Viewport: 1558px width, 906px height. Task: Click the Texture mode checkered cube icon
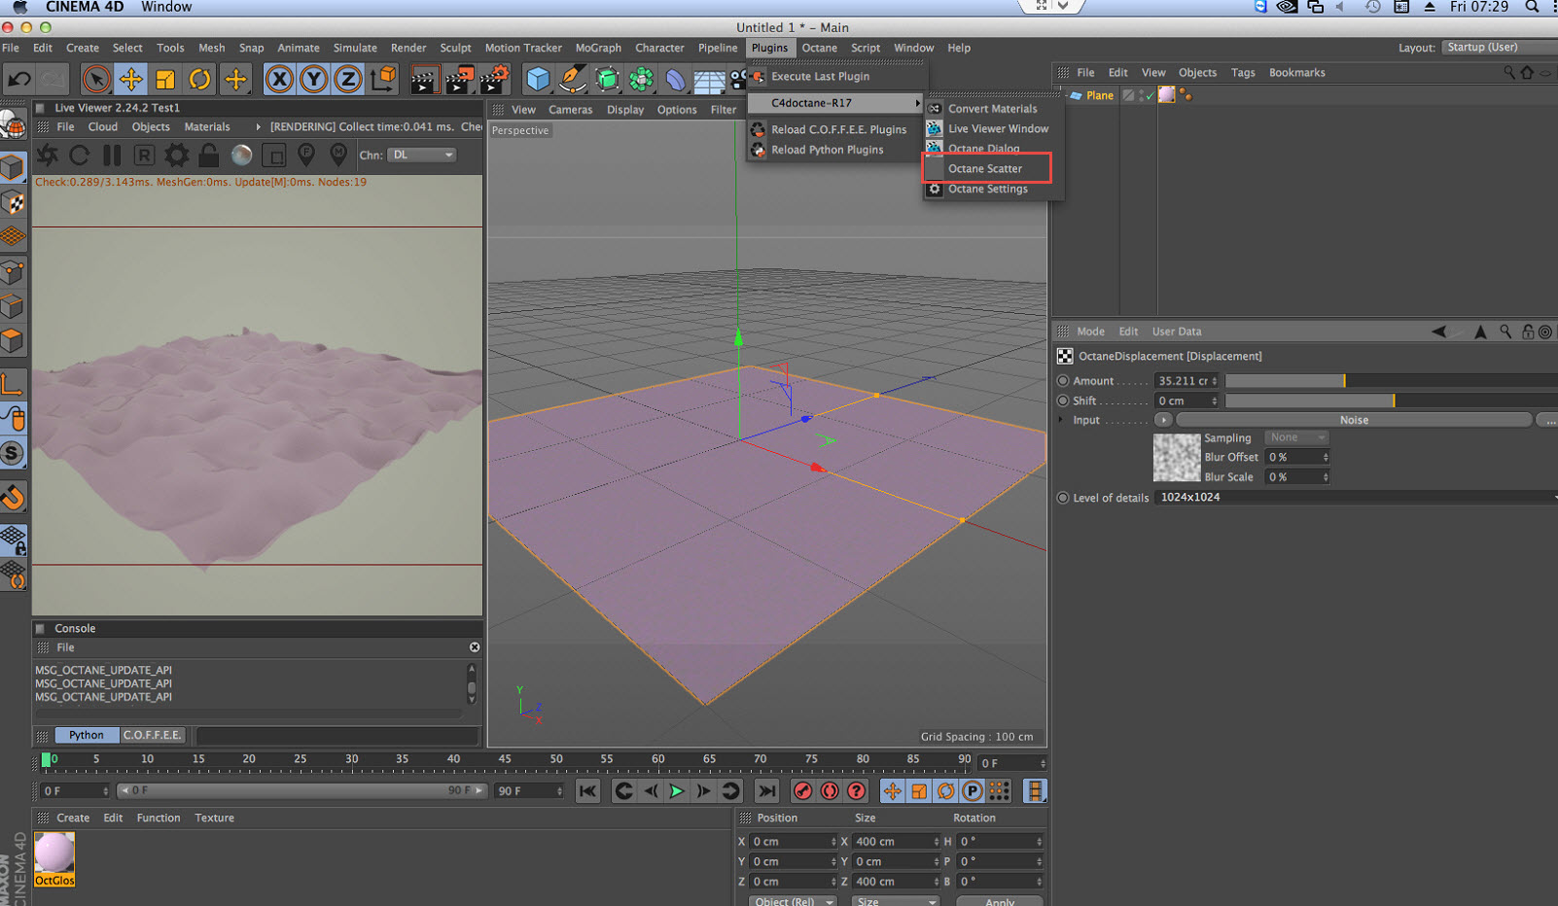click(x=13, y=202)
